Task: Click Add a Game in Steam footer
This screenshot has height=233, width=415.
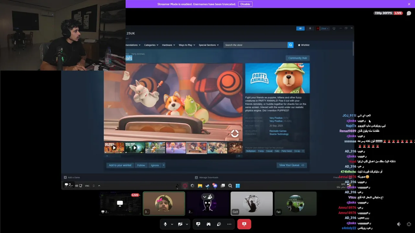Action: point(72,177)
